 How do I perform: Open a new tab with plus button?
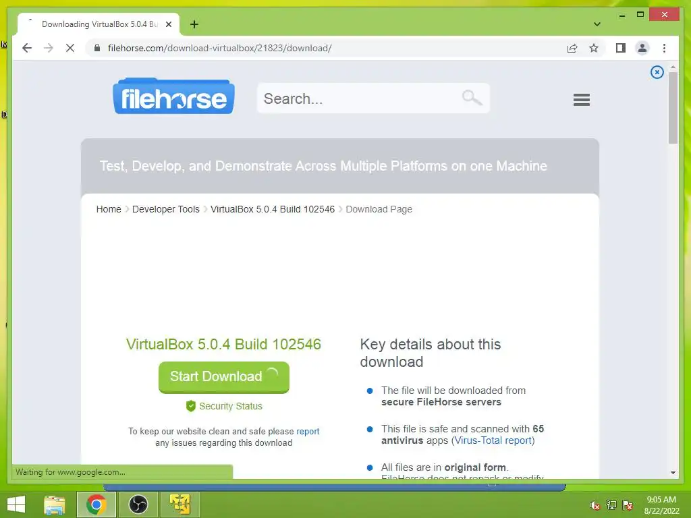click(x=194, y=24)
